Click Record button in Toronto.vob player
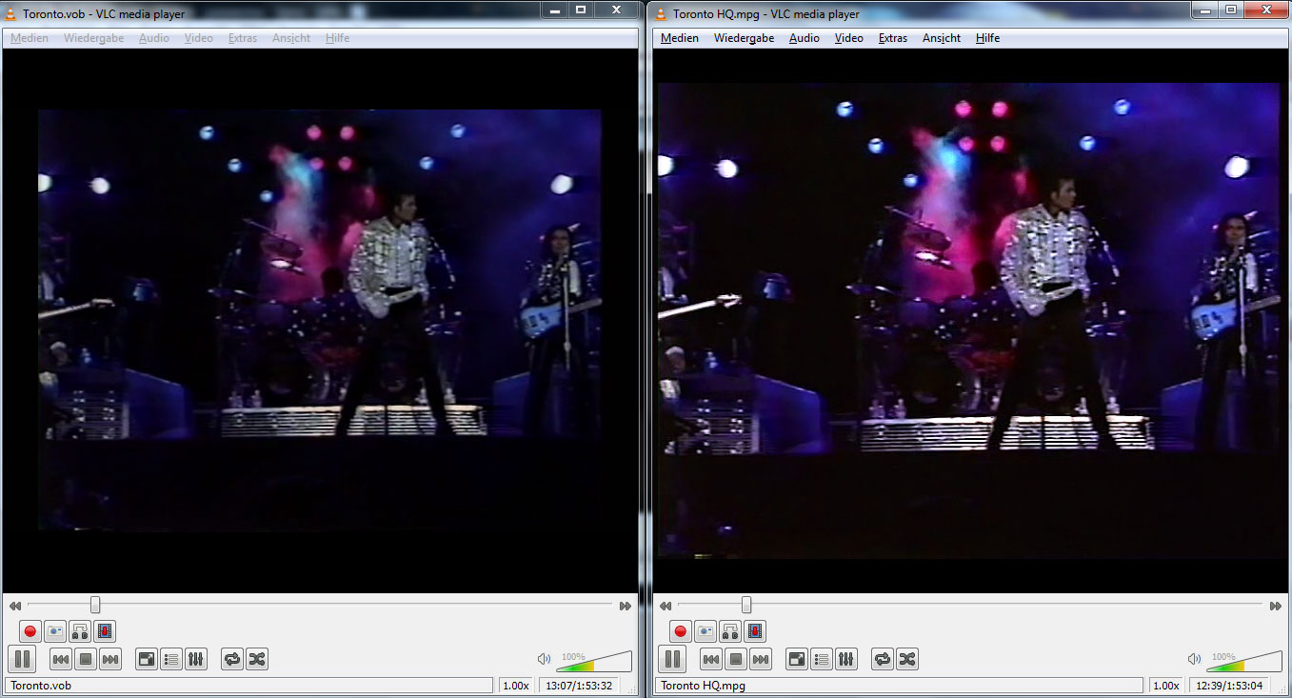 [30, 631]
